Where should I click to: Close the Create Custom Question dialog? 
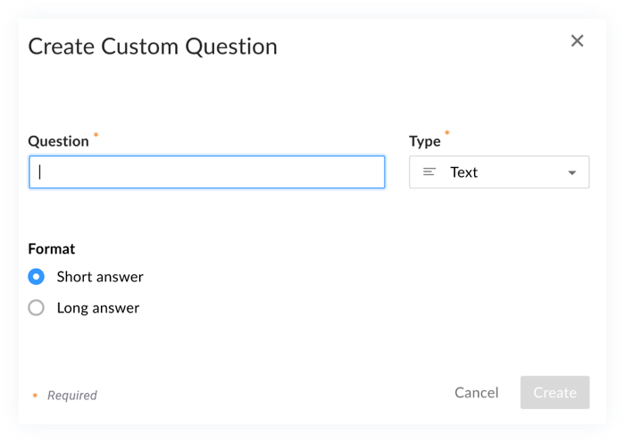click(x=578, y=40)
